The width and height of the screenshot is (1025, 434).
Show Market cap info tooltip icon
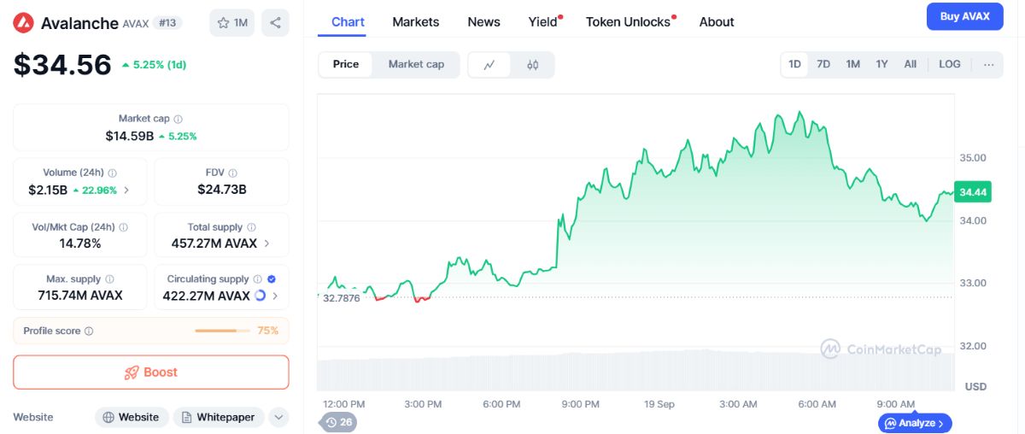pyautogui.click(x=178, y=119)
